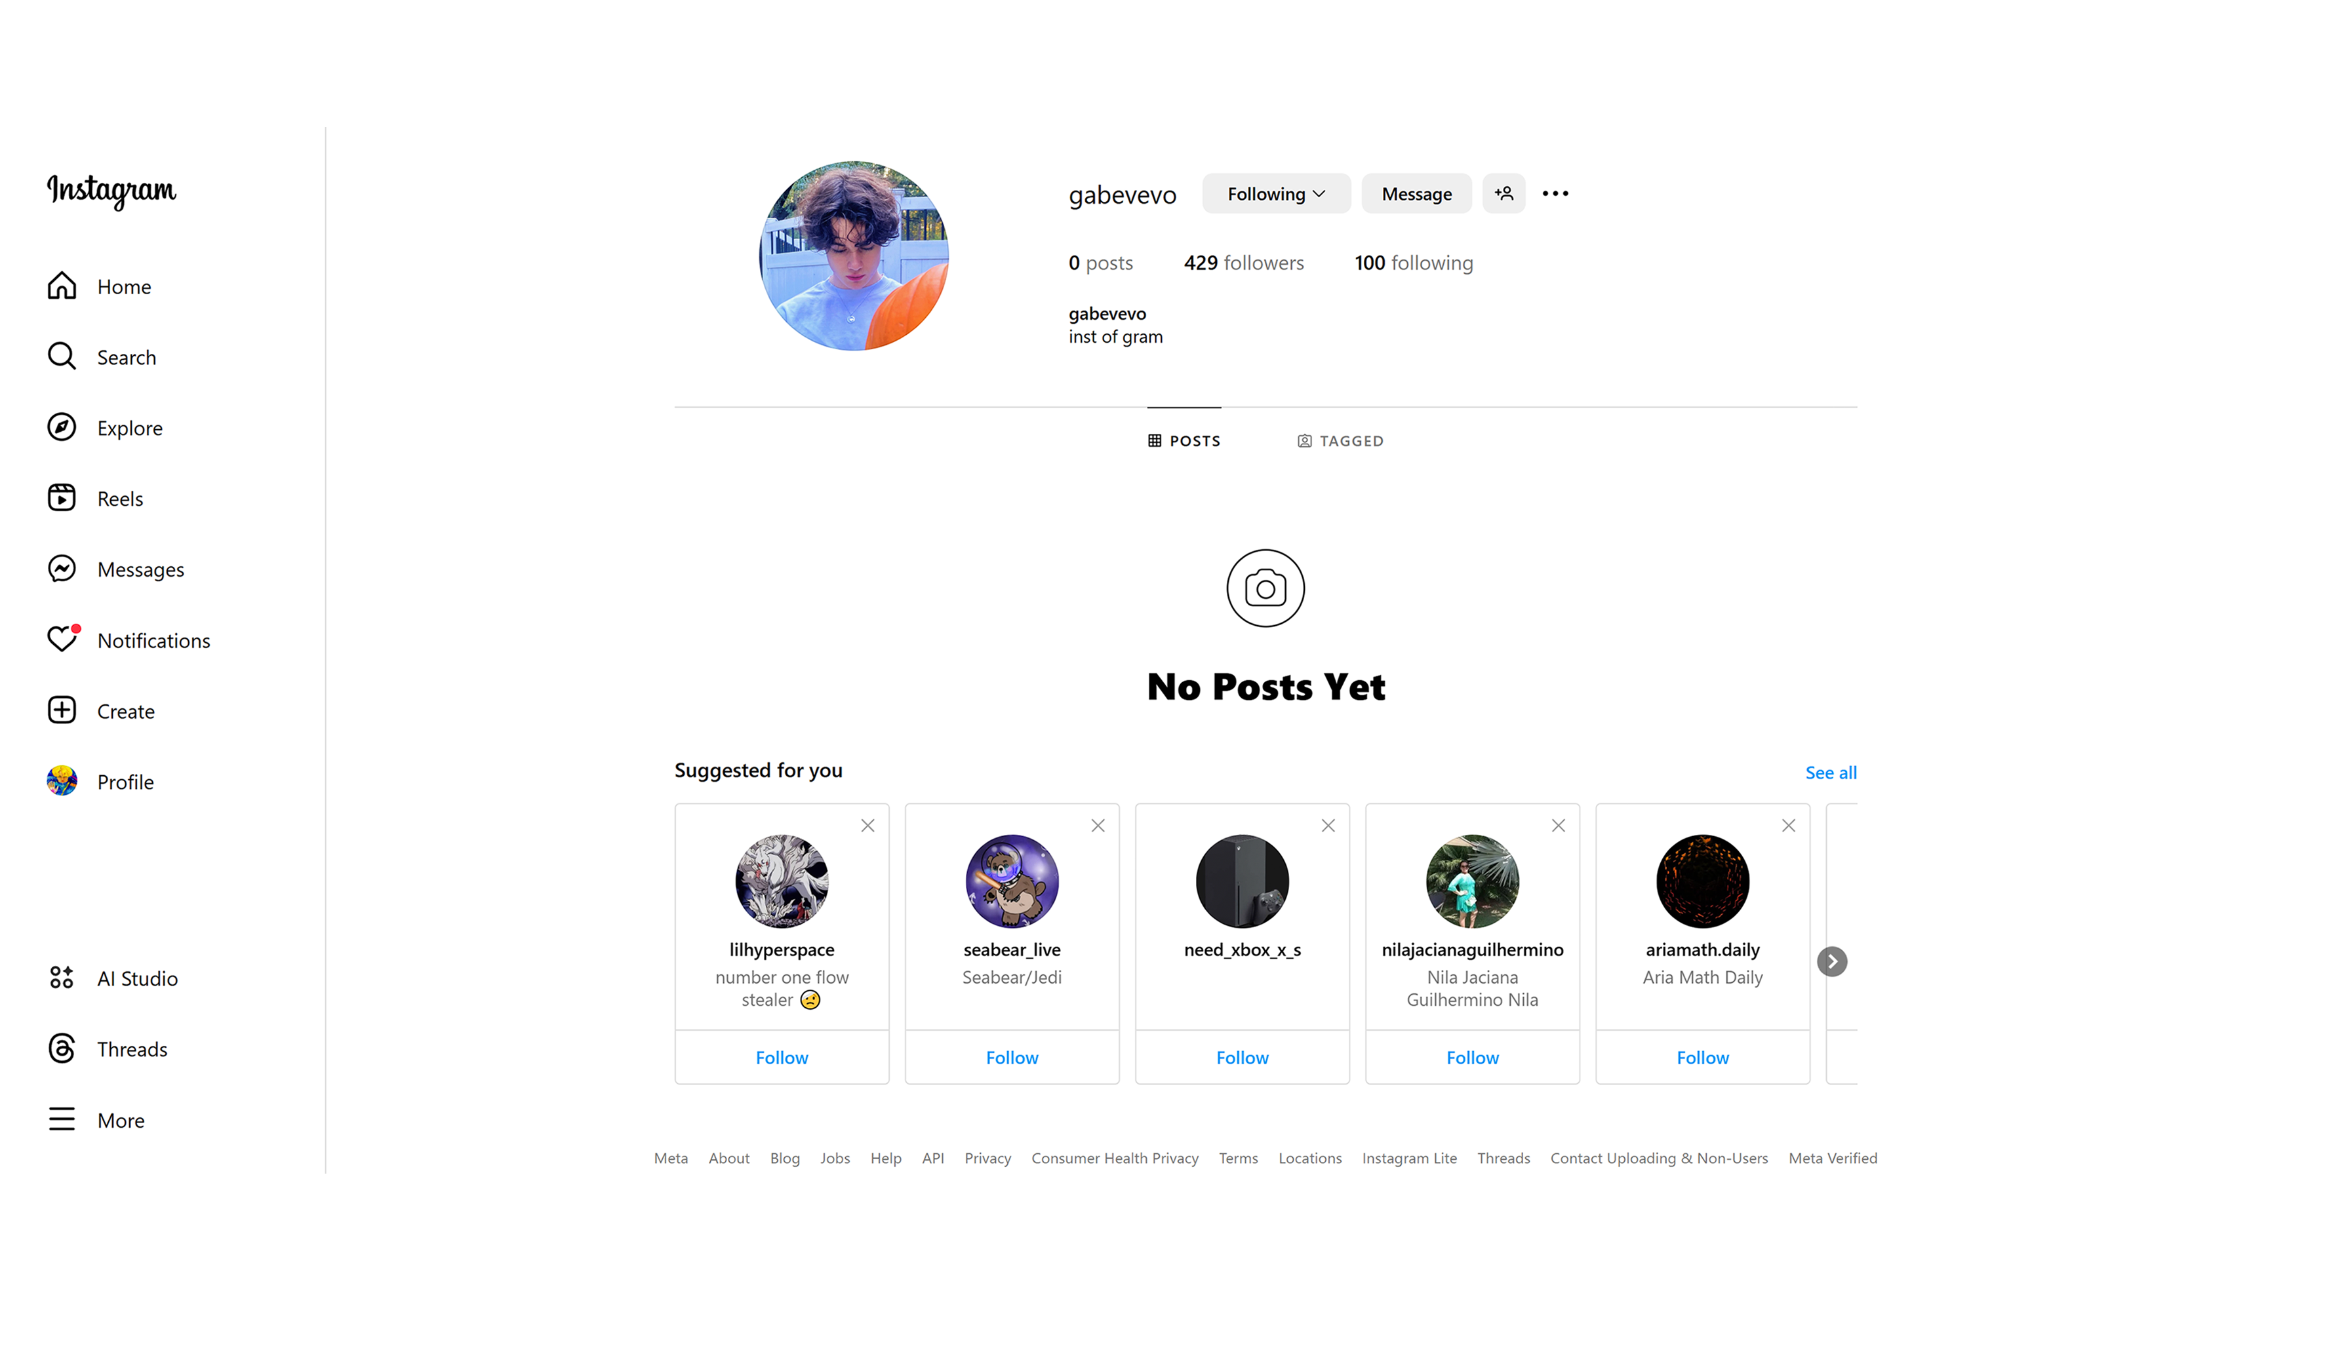This screenshot has height=1363, width=2350.
Task: Open the three-dot options for gabevevo
Action: point(1555,193)
